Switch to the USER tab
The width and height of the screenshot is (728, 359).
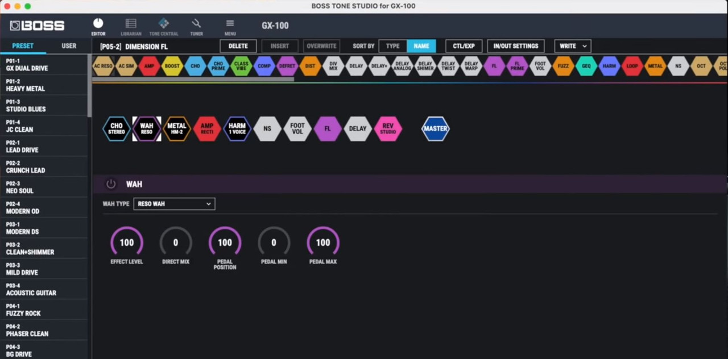69,46
